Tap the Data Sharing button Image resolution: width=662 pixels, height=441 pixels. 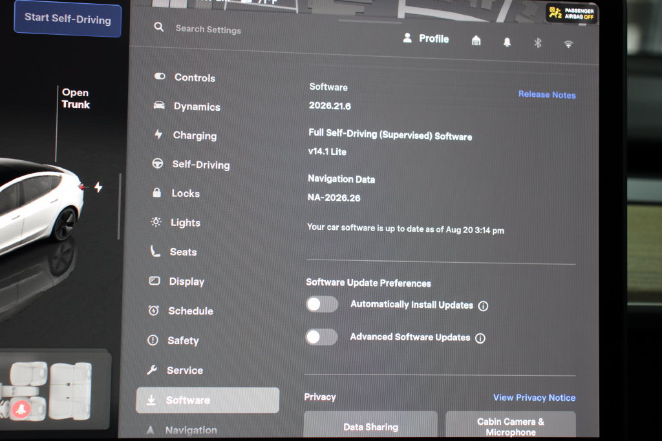coord(370,425)
